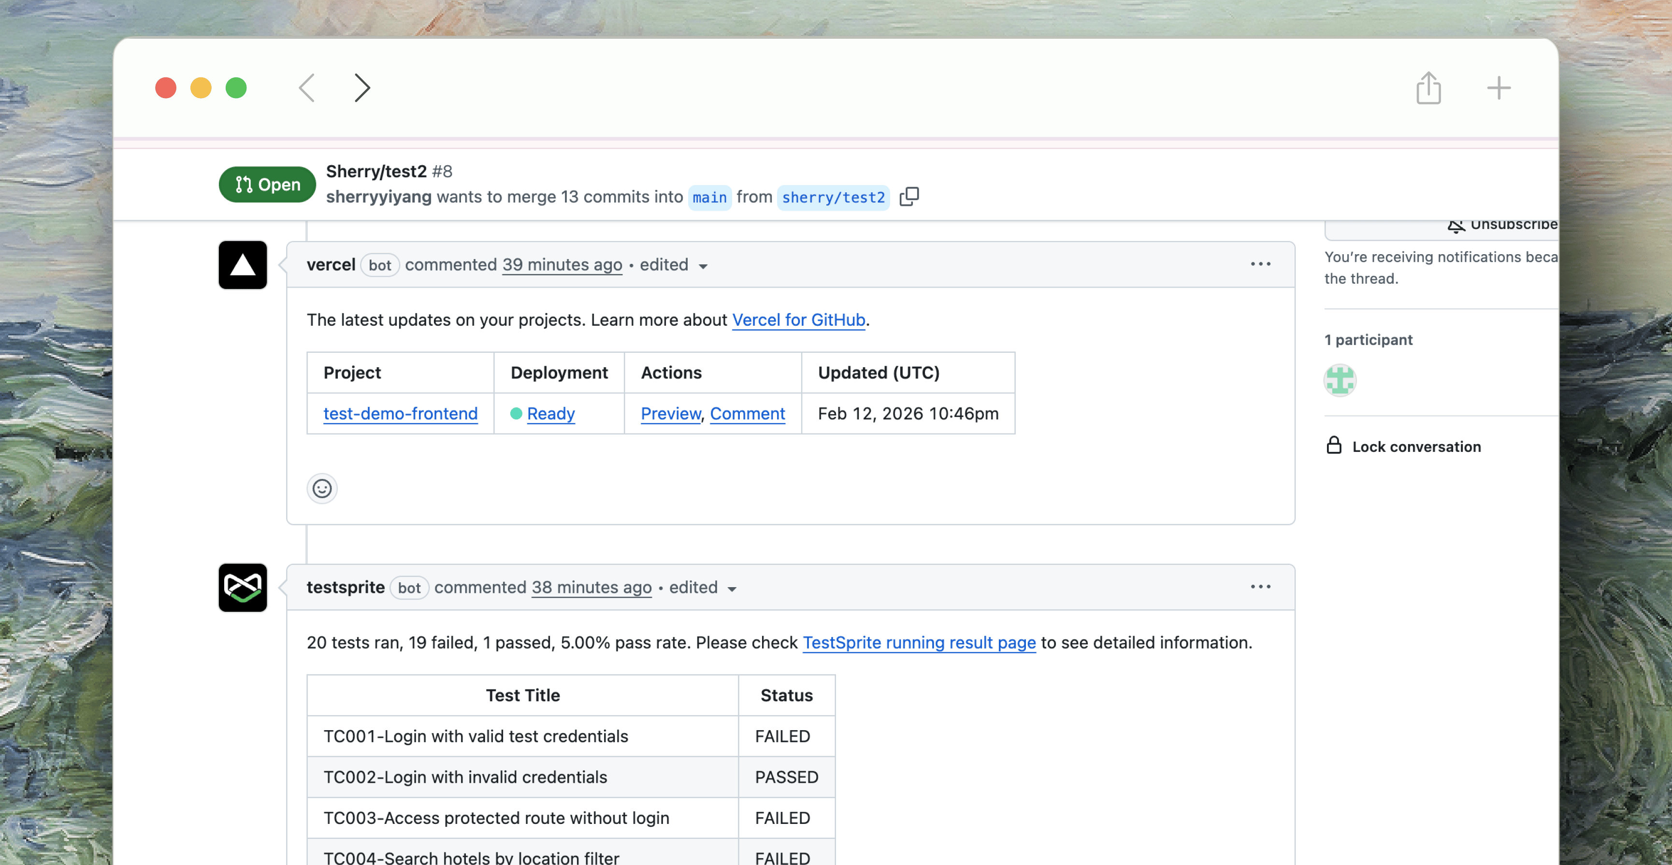Click the Deployment column header
The image size is (1672, 865).
point(559,373)
